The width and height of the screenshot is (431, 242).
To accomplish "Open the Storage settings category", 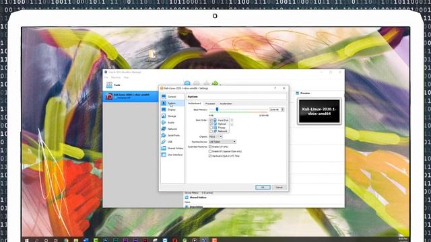I will click(x=172, y=116).
